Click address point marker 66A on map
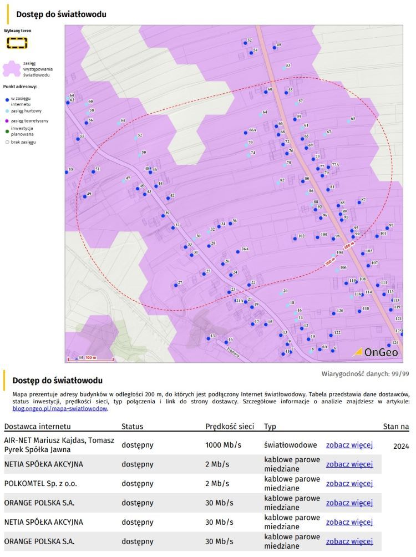 [246, 133]
